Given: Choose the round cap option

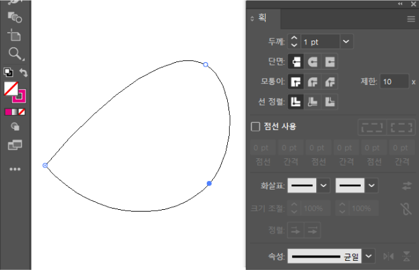Looking at the screenshot, I should point(314,61).
